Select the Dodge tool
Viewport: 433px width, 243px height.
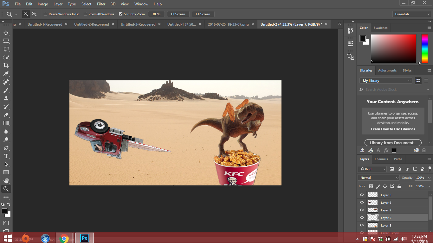tap(6, 140)
